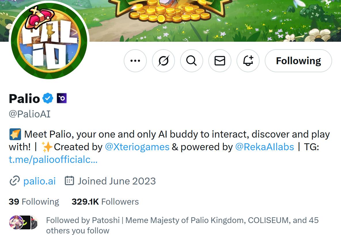Image resolution: width=341 pixels, height=238 pixels.
Task: Turn on tweet notifications with the bell icon
Action: (248, 61)
